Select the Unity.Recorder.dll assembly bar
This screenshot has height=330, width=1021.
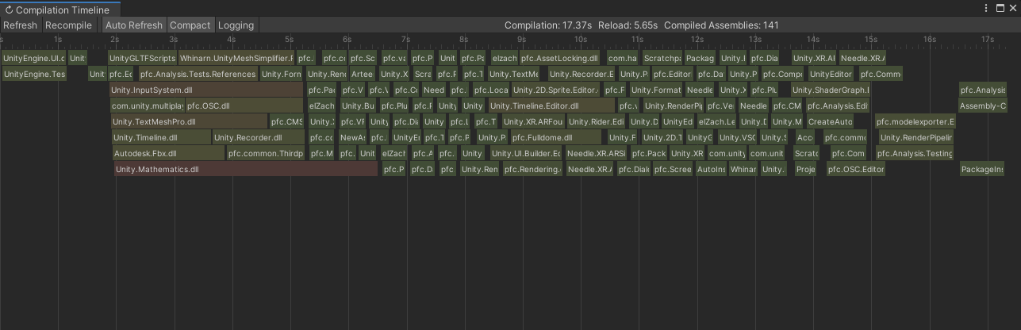pyautogui.click(x=259, y=137)
